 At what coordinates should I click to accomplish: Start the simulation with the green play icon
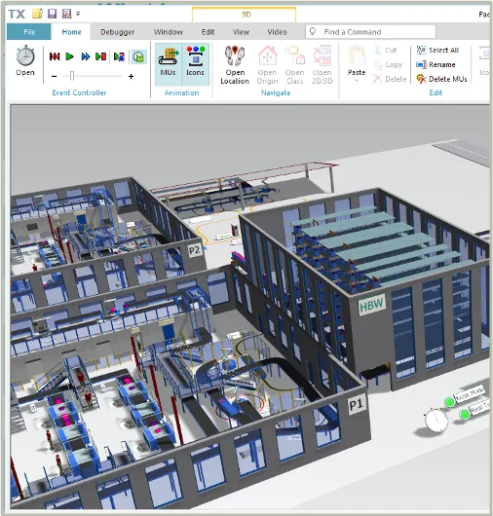[69, 56]
